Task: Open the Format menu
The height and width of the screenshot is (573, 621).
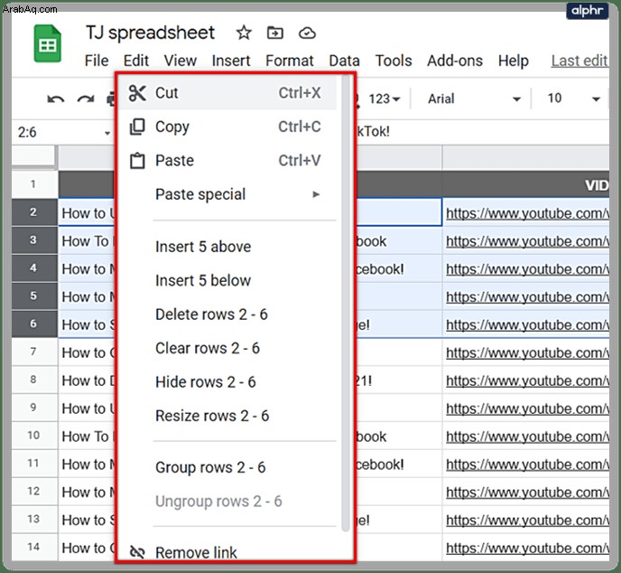Action: point(290,61)
